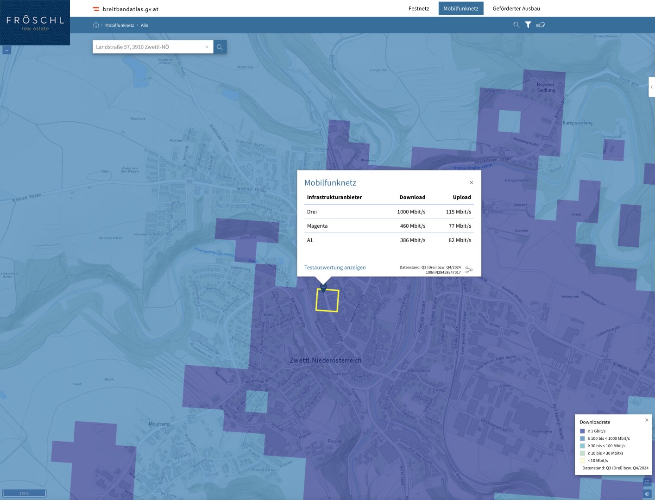Screen dimensions: 655x500
Task: Zoom out with the minus button
Action: coord(7,50)
